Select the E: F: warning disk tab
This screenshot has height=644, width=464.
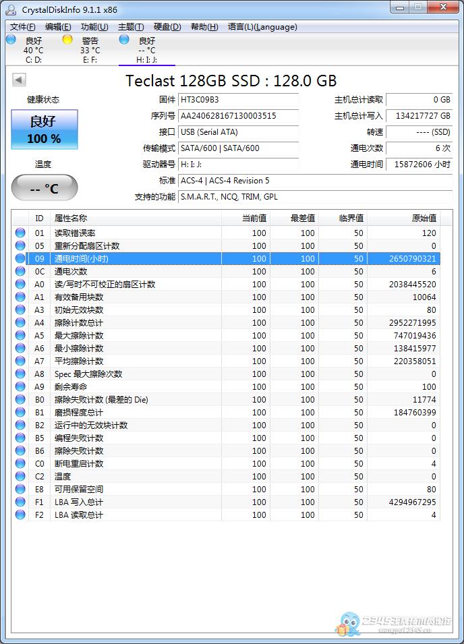coord(90,50)
